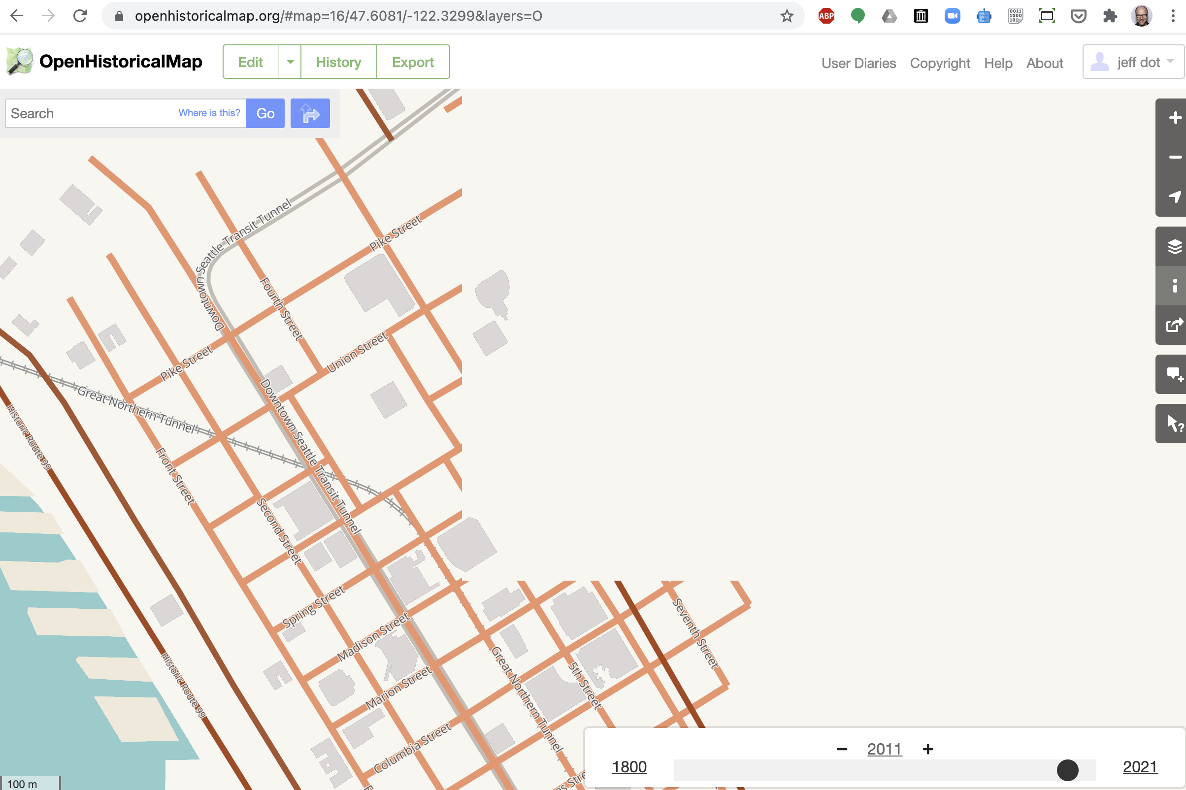Switch to the History tab

[338, 62]
